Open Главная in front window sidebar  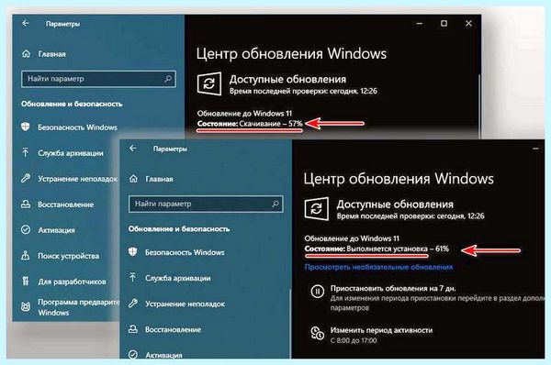pos(159,179)
